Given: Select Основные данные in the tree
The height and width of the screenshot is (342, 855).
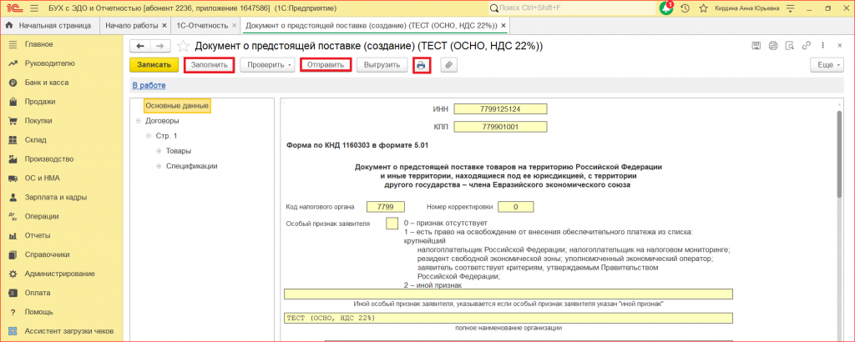Looking at the screenshot, I should point(177,105).
